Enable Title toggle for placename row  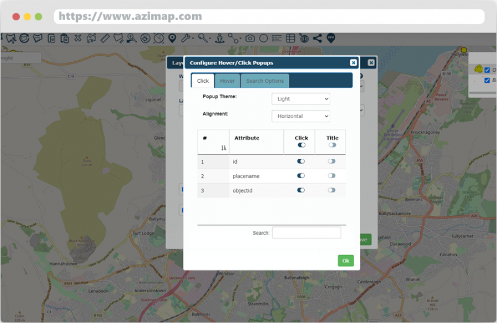[331, 176]
